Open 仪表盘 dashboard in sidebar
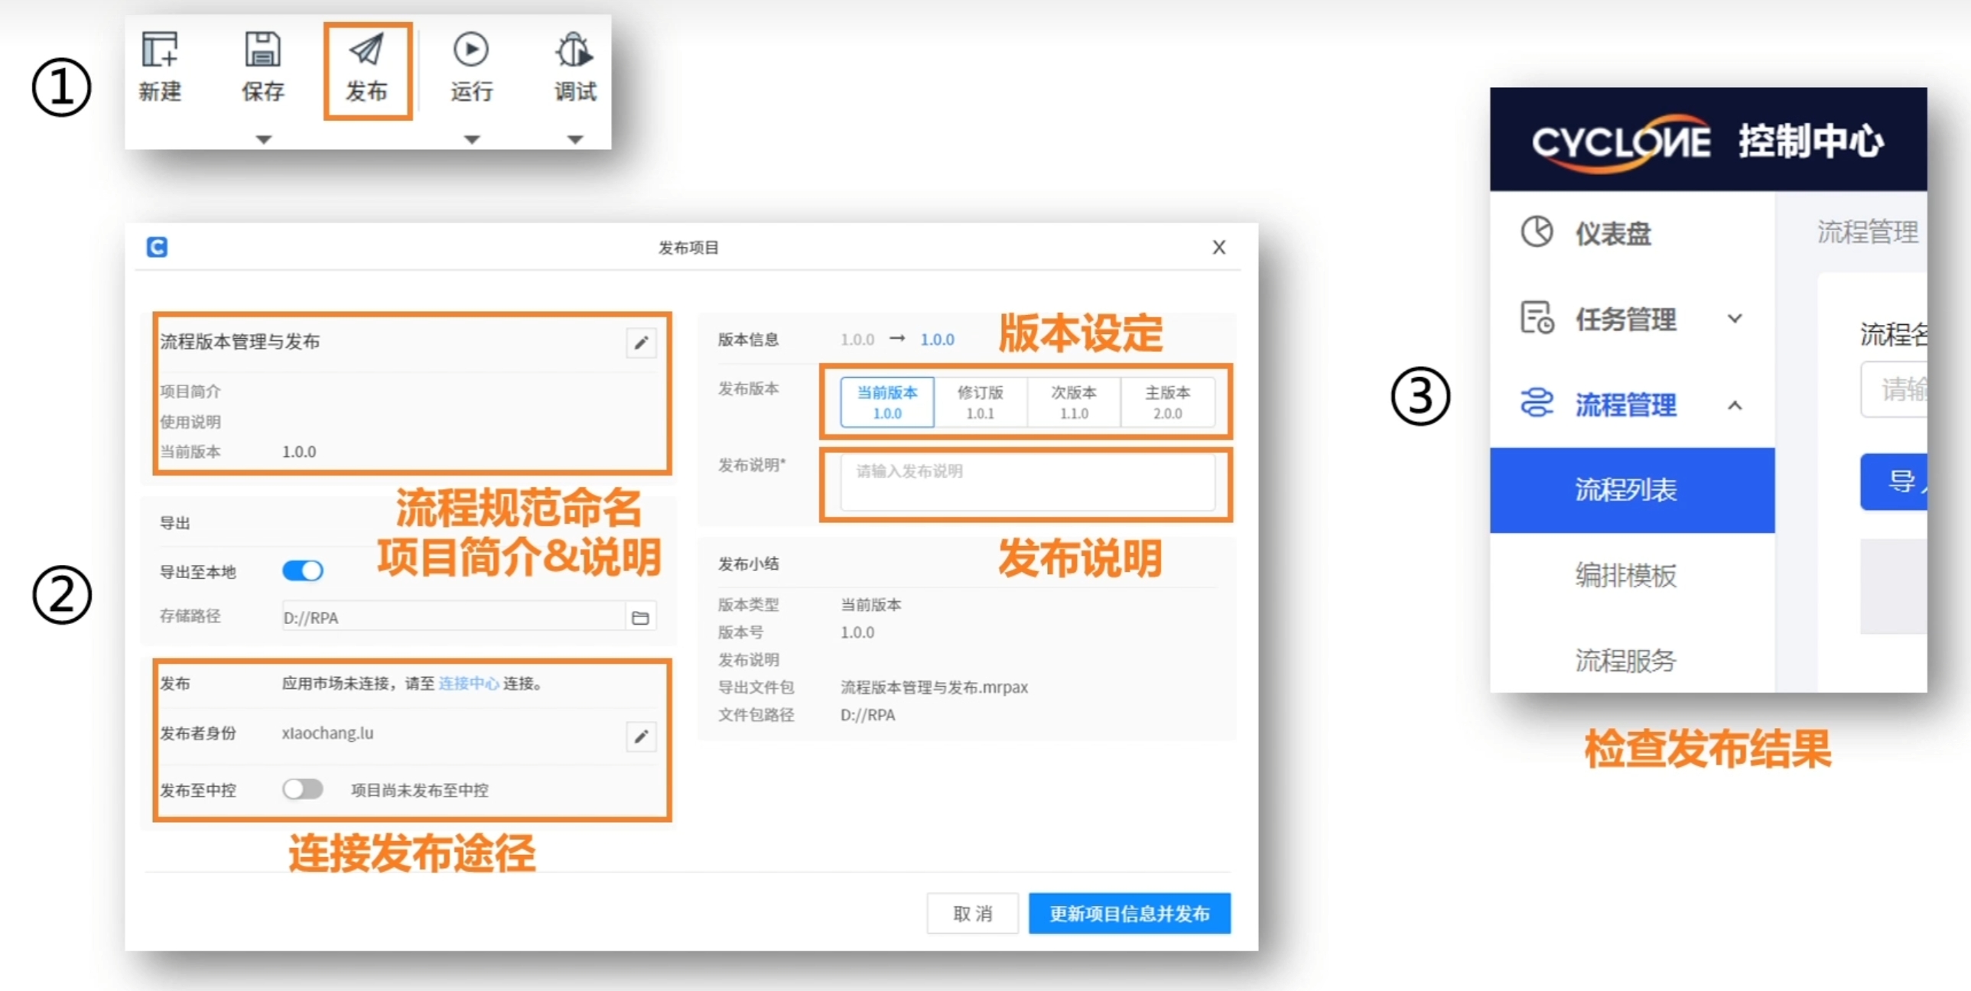This screenshot has width=1971, height=991. pos(1613,233)
